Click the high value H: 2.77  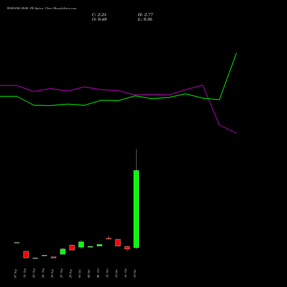[145, 15]
